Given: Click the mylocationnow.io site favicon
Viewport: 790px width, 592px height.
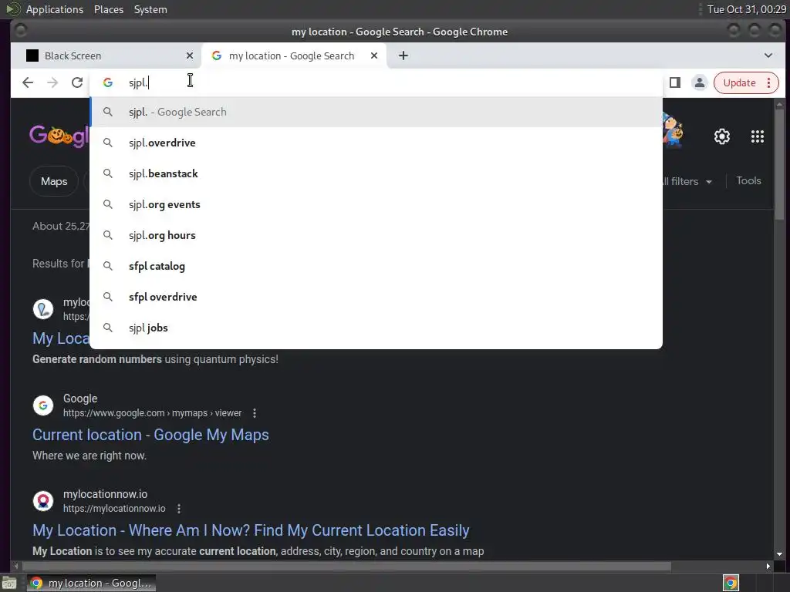Looking at the screenshot, I should point(43,501).
